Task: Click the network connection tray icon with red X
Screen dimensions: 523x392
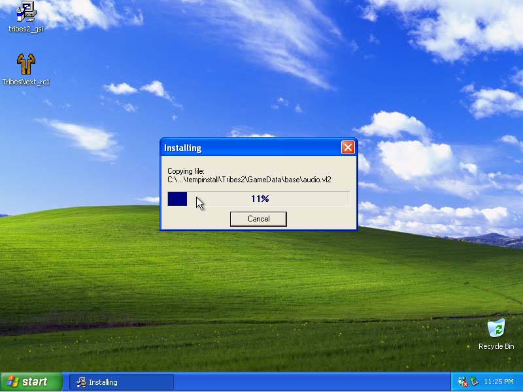Action: click(462, 382)
